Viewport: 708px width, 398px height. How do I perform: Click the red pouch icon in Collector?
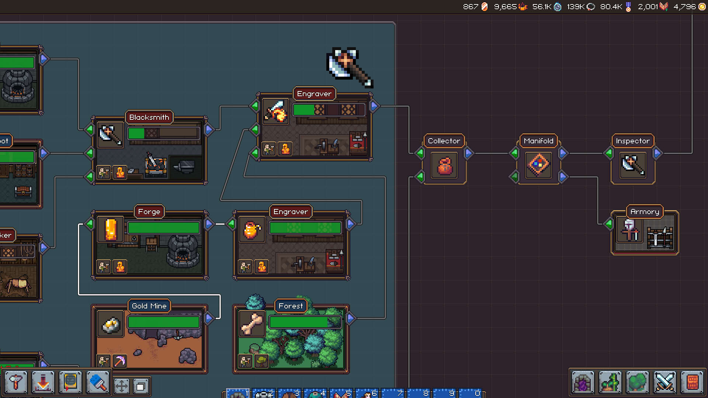pos(444,165)
